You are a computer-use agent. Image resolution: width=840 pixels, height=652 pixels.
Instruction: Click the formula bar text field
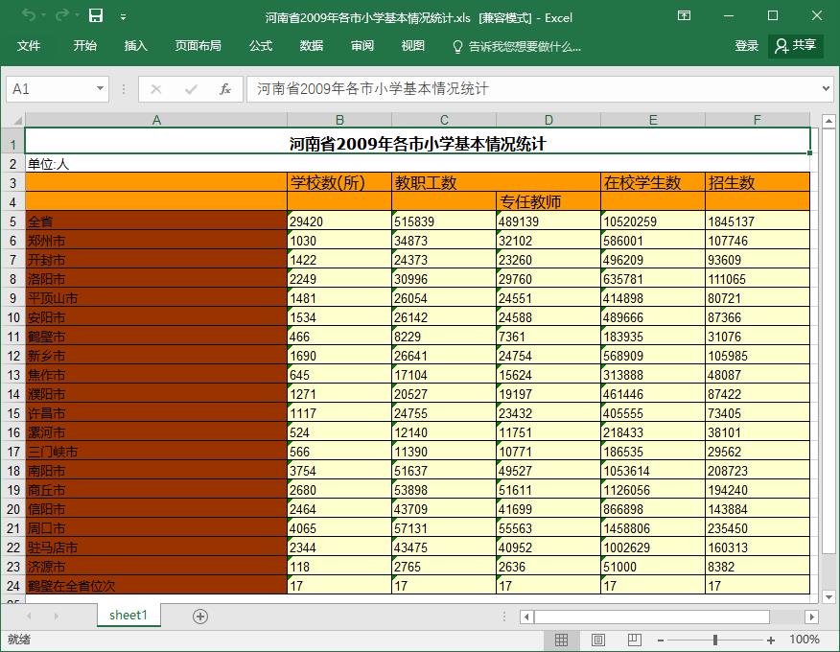(533, 89)
